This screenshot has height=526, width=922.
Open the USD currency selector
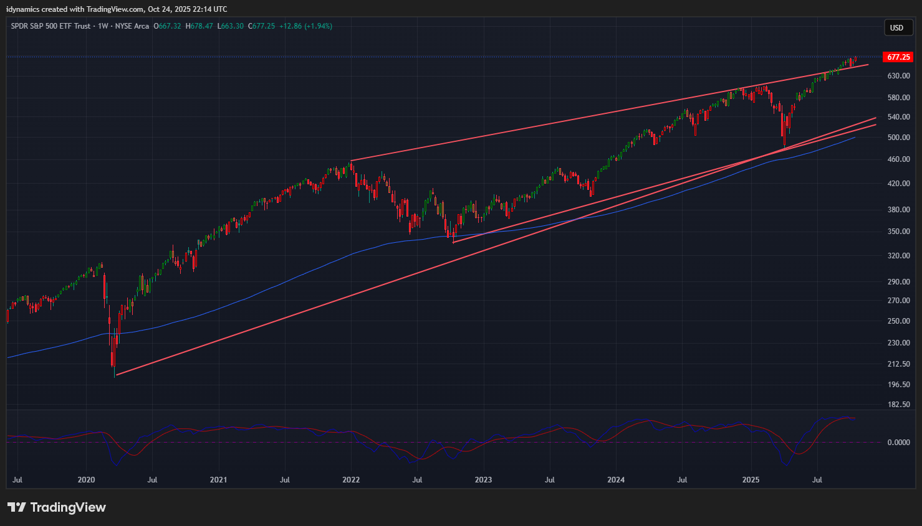pos(896,27)
